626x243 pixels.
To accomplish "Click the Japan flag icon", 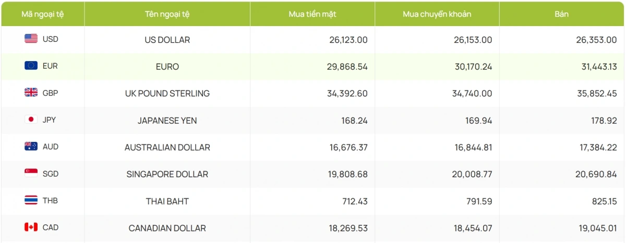I will pyautogui.click(x=31, y=120).
